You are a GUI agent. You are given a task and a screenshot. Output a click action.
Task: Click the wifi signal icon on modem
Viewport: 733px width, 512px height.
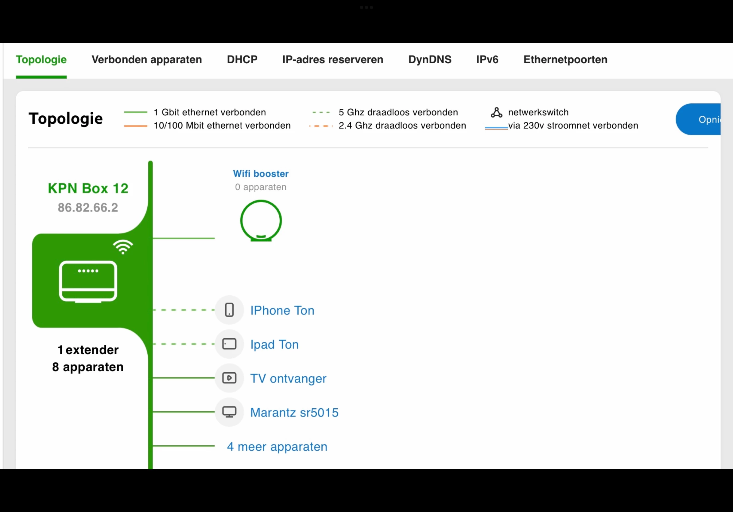pos(122,247)
